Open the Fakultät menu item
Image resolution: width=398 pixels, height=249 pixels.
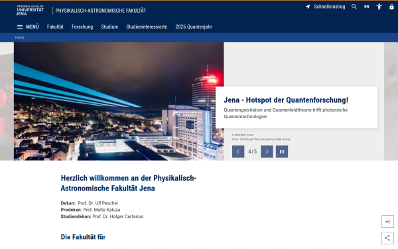coord(55,27)
